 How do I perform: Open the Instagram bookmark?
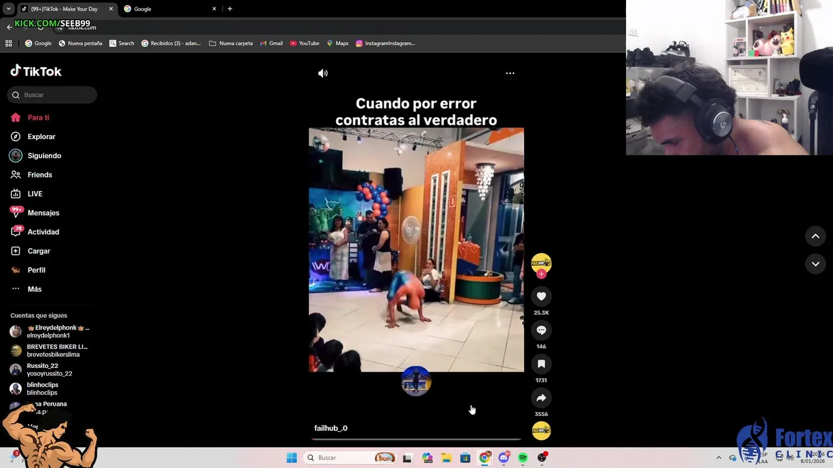(385, 44)
